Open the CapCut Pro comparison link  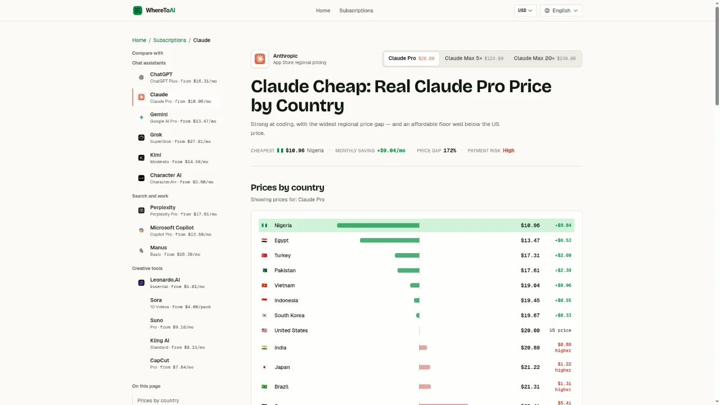point(177,363)
